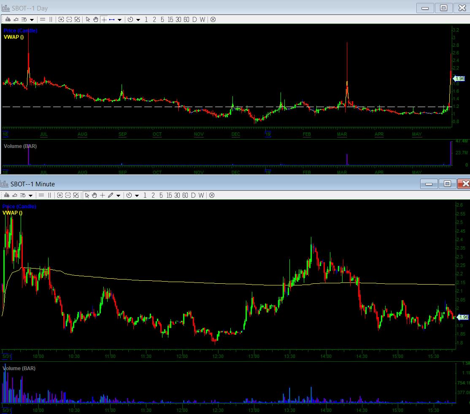Screen dimensions: 470x414
Task: Select 1 minute interval in 1 Minute toolbar
Action: click(145, 195)
